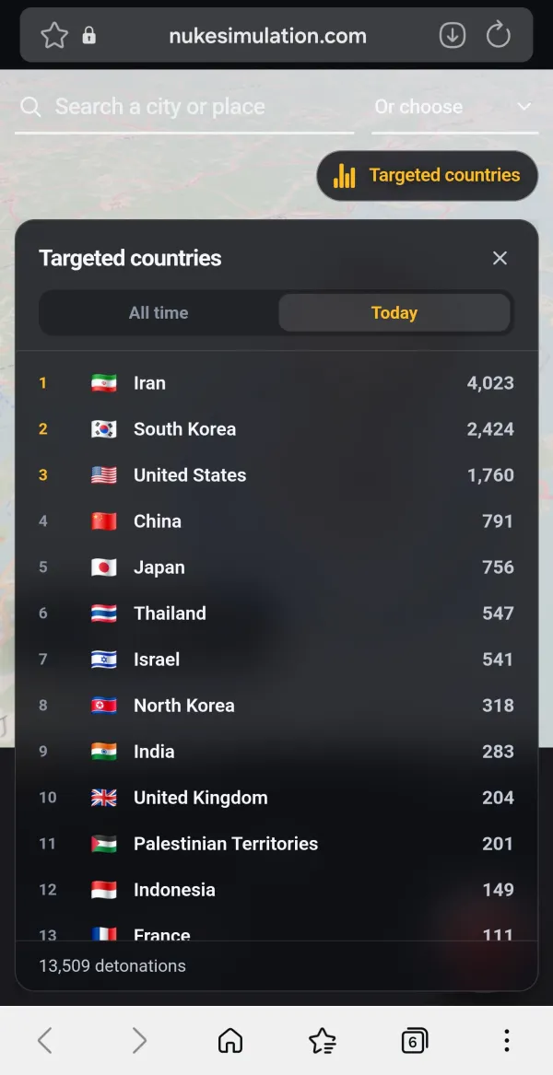Choose United Kingdom in the list
553x1075 pixels.
pos(276,798)
